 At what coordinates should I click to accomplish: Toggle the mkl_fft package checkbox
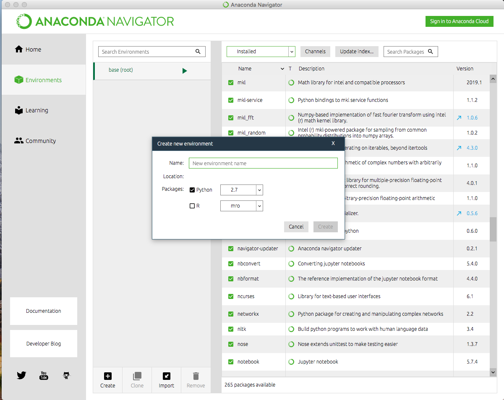pyautogui.click(x=231, y=118)
